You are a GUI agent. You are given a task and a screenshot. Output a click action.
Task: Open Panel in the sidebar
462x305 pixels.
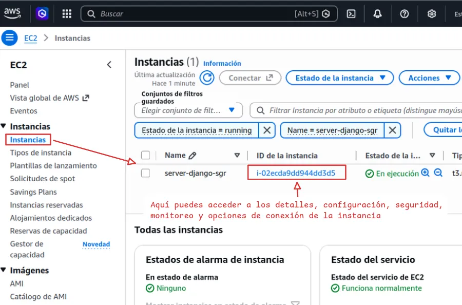click(20, 85)
